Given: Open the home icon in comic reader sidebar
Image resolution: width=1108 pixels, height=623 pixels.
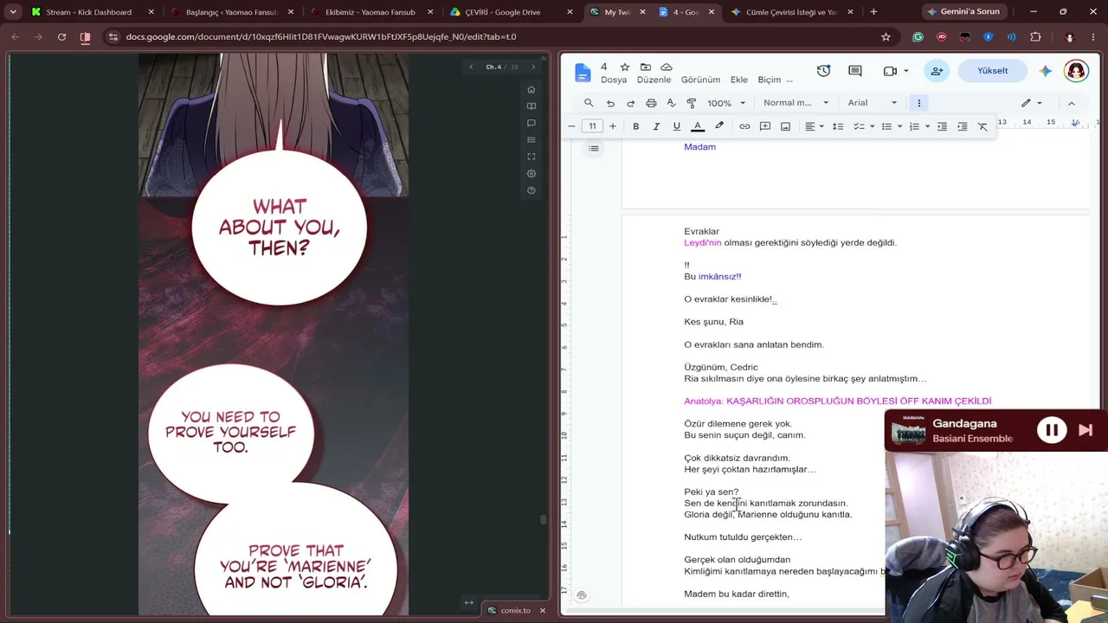Looking at the screenshot, I should [531, 89].
